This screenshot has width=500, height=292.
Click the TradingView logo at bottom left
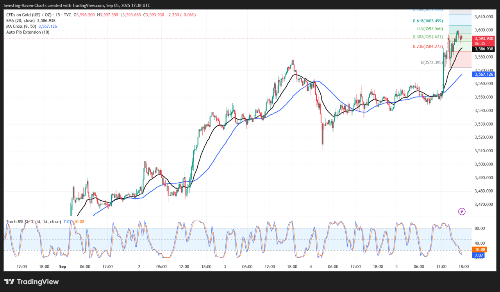point(31,281)
